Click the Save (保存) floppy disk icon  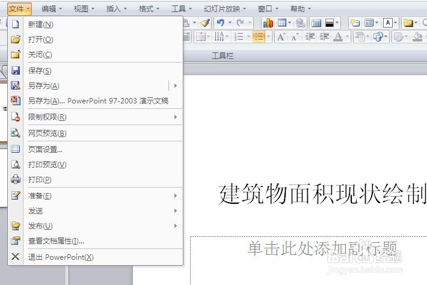click(x=16, y=70)
